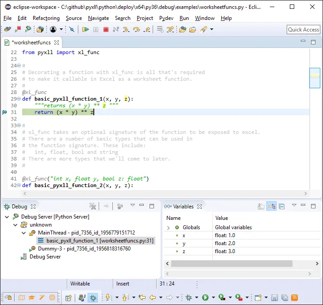
Task: Click the Step Return icon
Action: point(146,30)
